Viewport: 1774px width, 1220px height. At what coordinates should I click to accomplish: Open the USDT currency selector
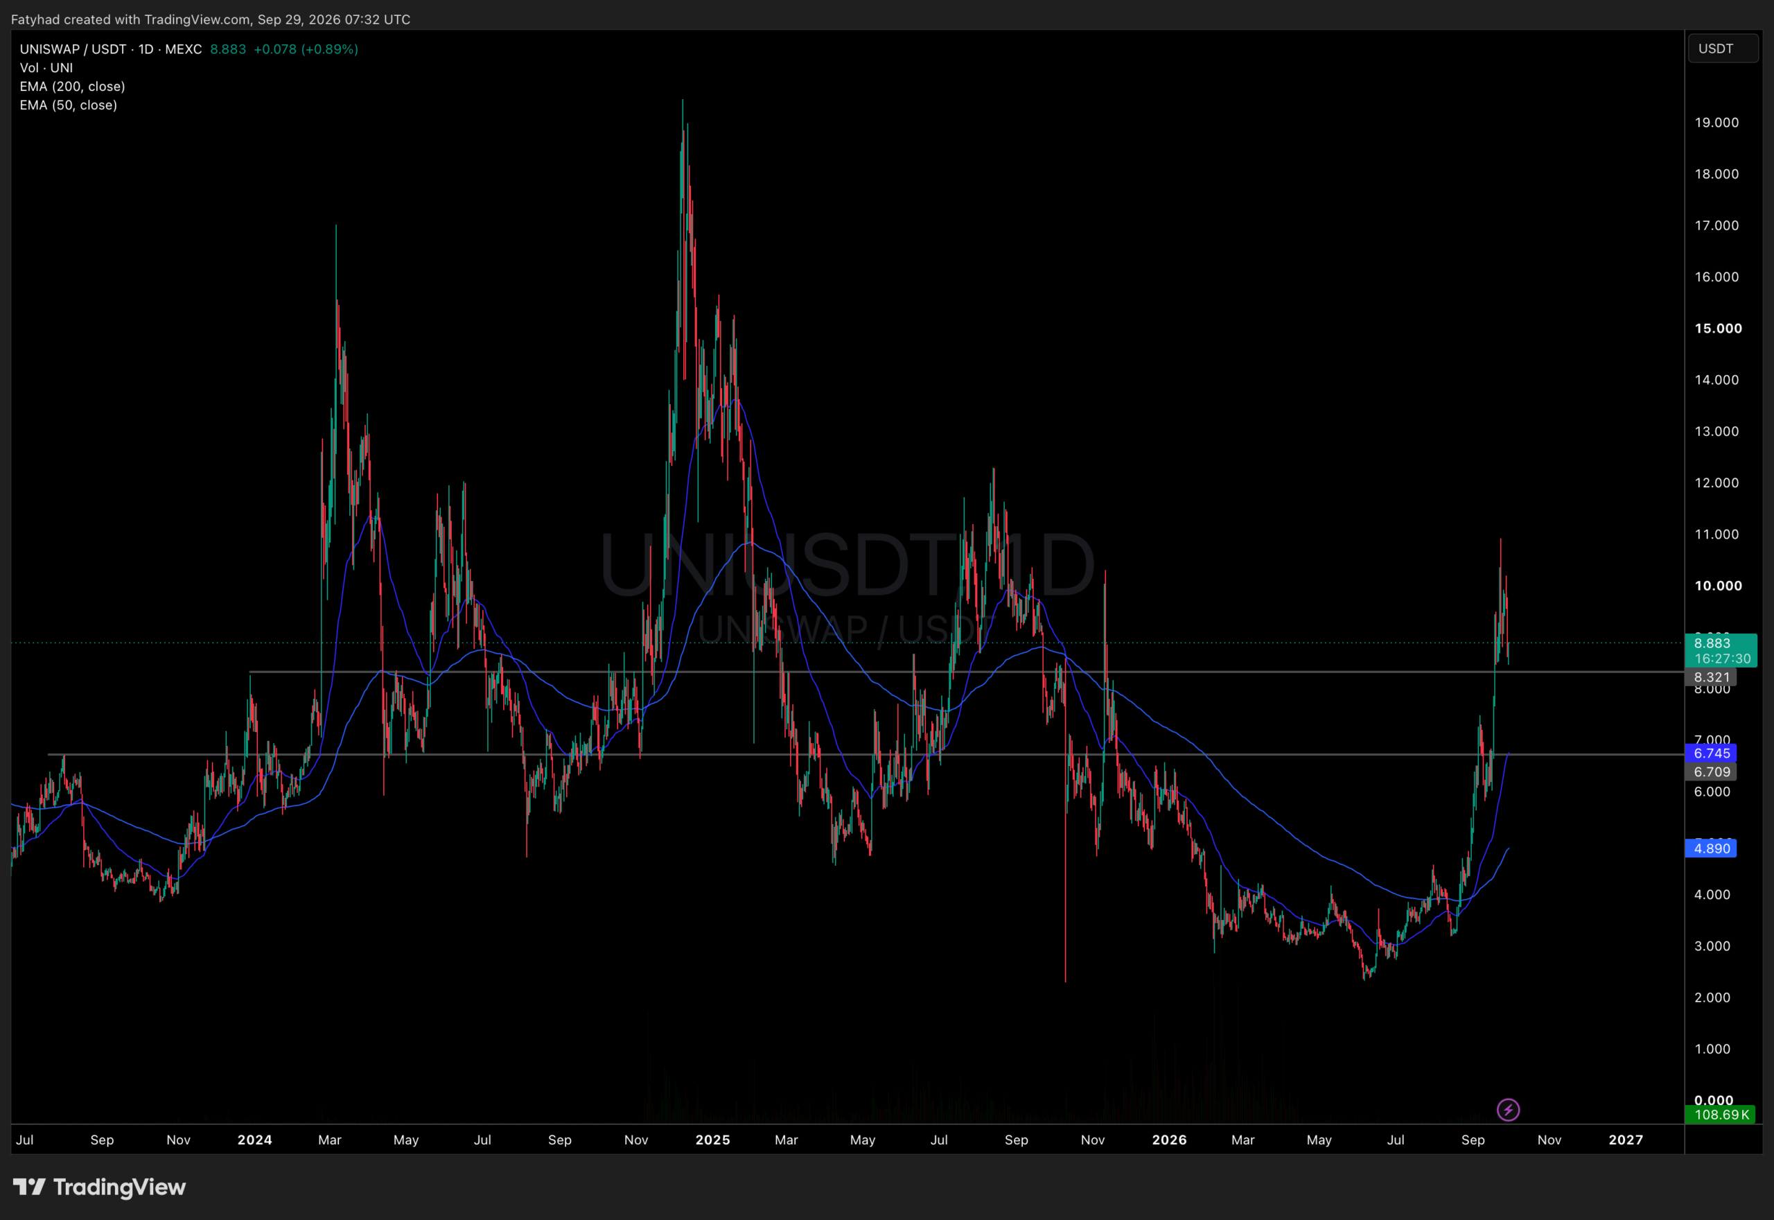(1722, 49)
